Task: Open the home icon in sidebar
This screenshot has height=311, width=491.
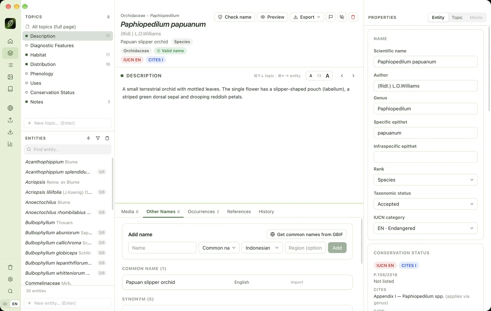Action: 10,41
